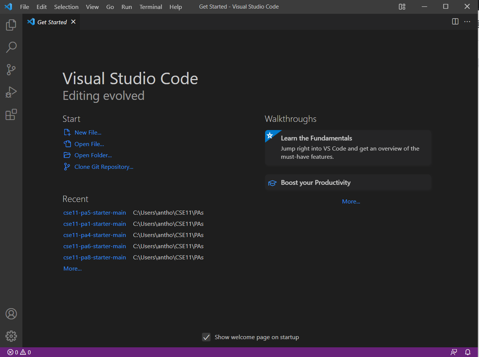Click the Accounts icon
The height and width of the screenshot is (357, 479).
11,314
